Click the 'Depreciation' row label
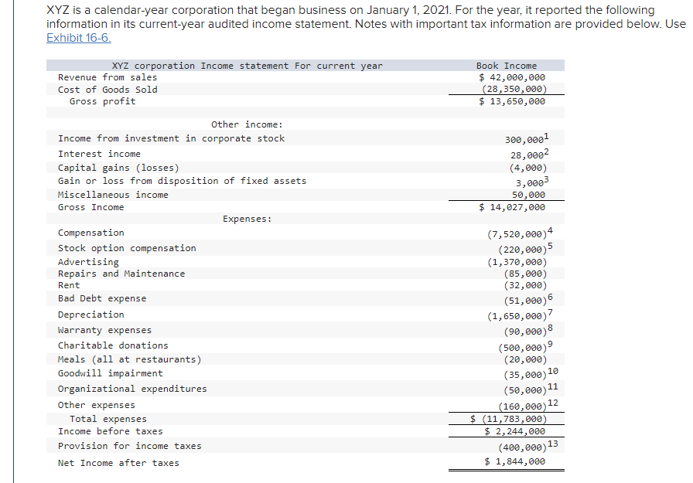Screen dimensions: 693x483 [x=91, y=315]
